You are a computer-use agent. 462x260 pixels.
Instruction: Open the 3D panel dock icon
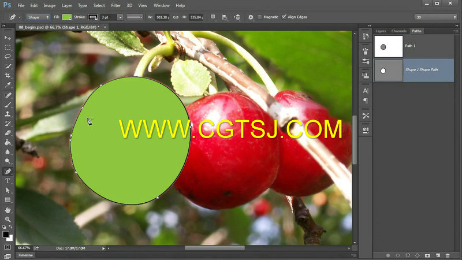[366, 130]
